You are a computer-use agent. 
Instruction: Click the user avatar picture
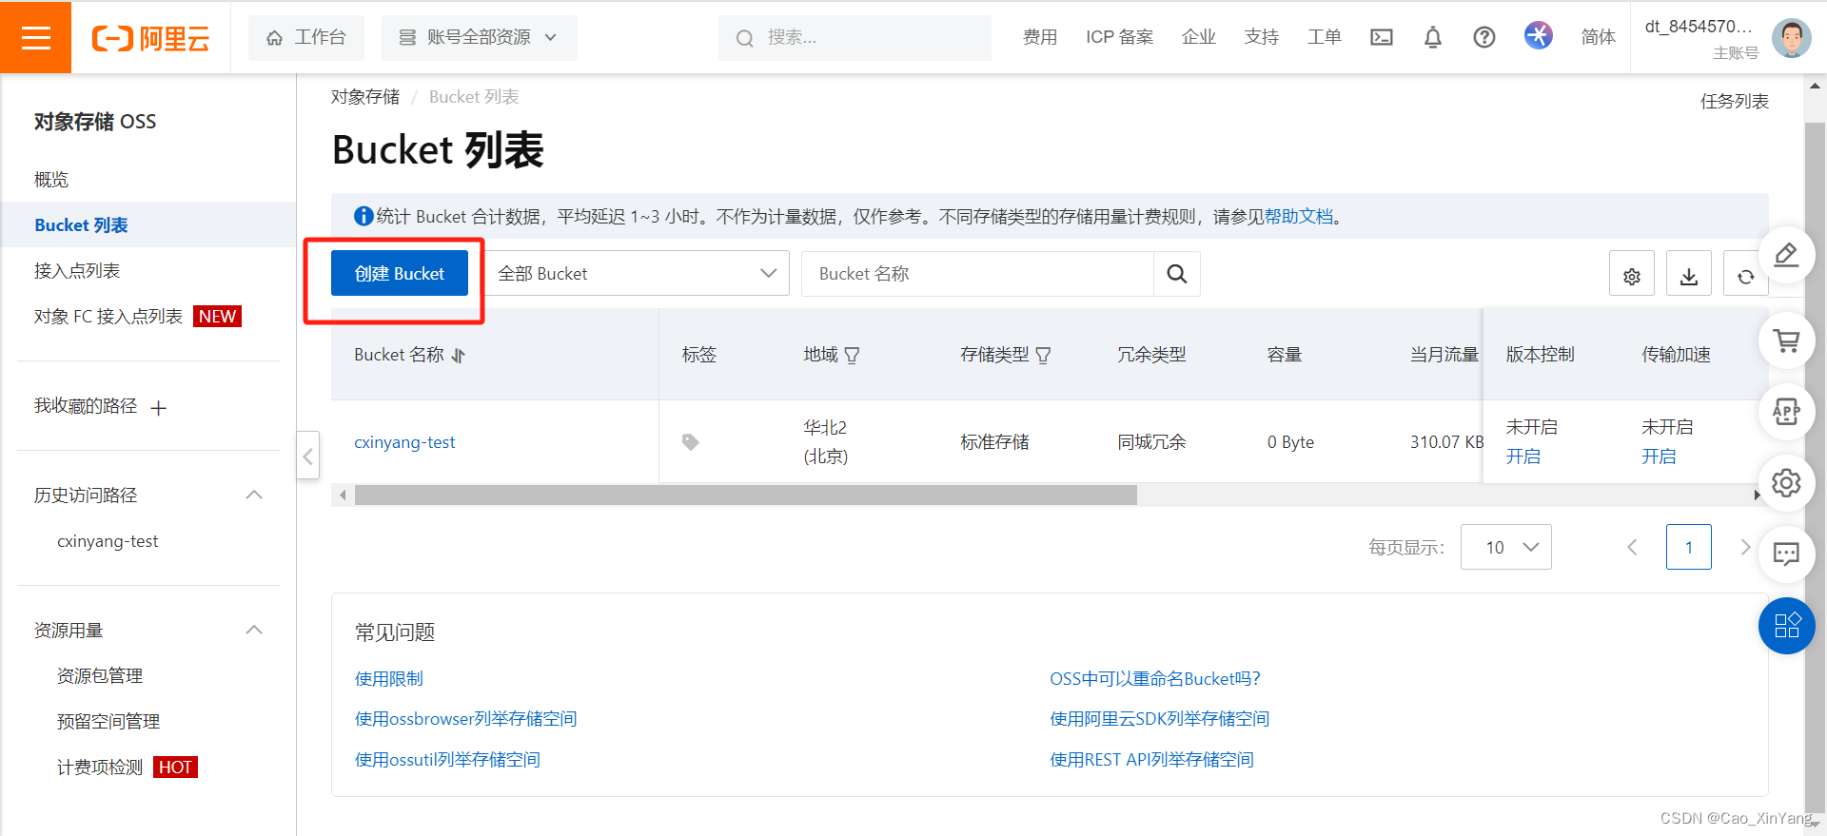click(1791, 38)
